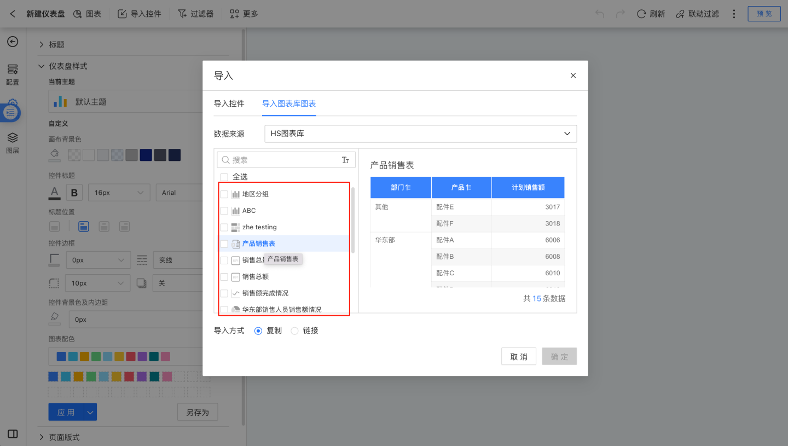Toggle case-sensitive icon in search box
The image size is (788, 446).
tap(345, 160)
